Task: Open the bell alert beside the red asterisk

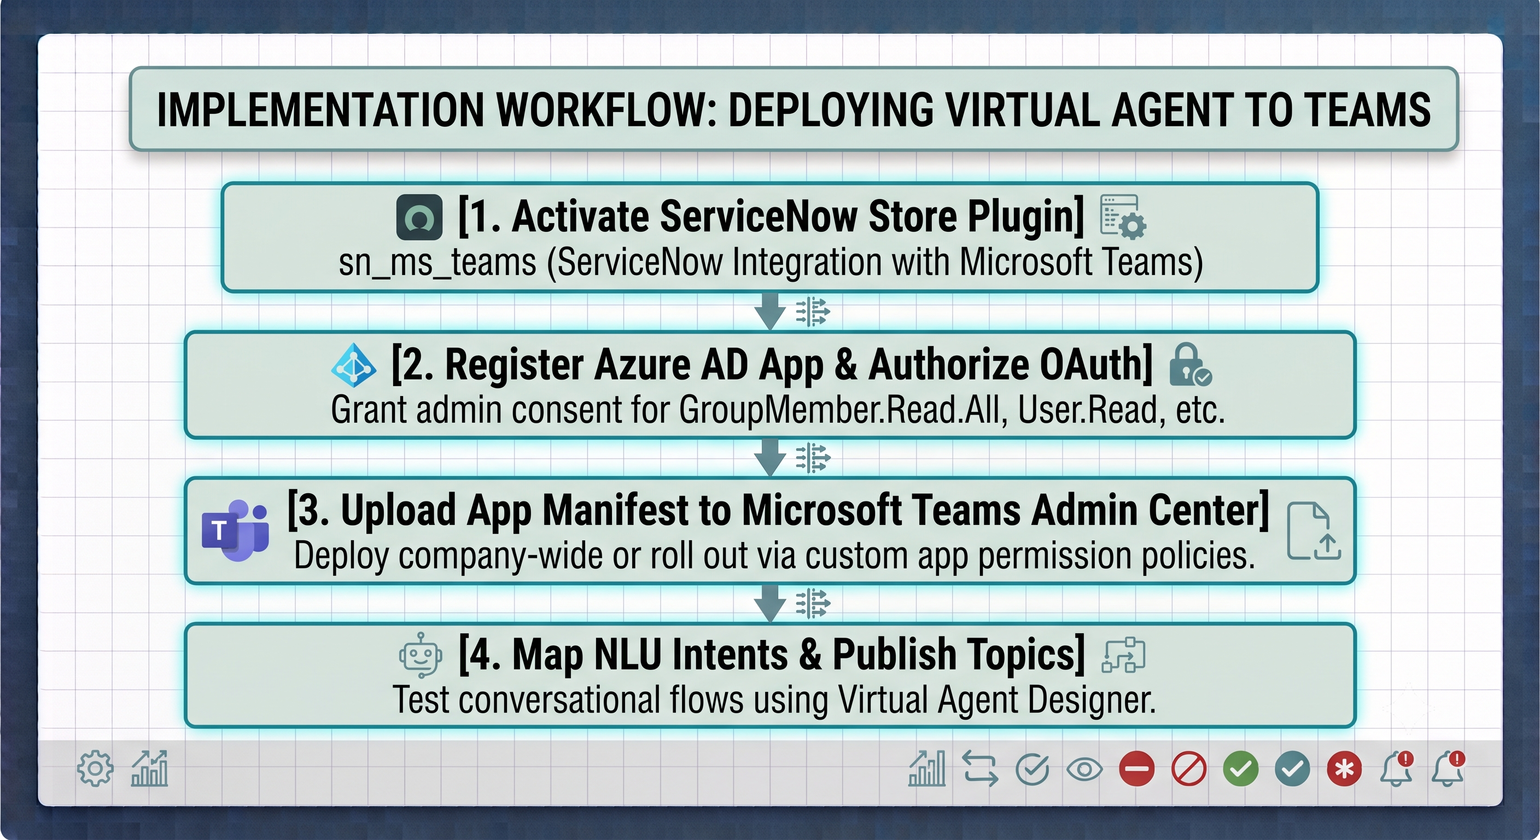Action: [1397, 768]
